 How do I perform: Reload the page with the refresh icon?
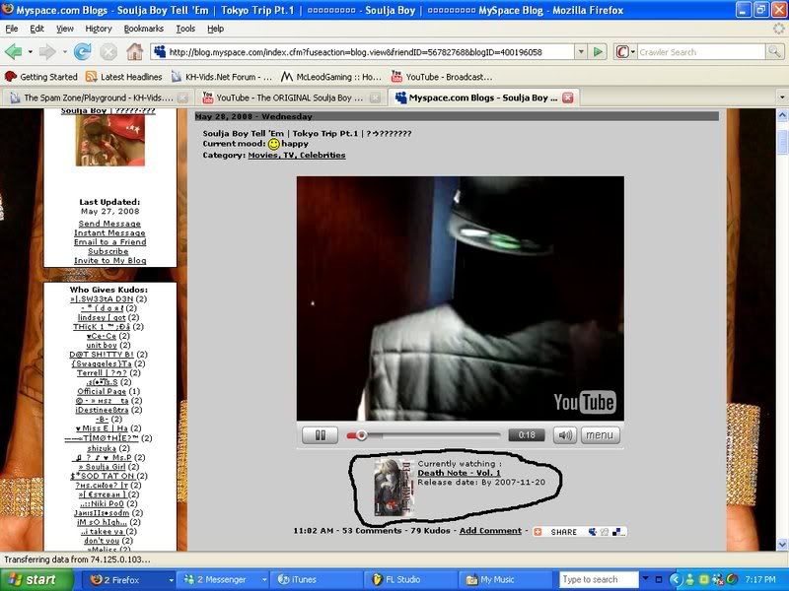pos(82,52)
